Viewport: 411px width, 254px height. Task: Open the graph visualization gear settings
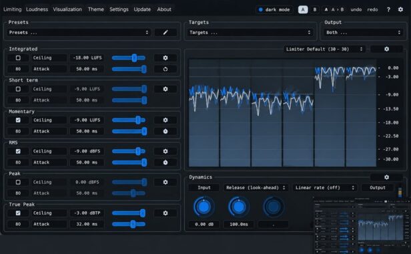[x=386, y=49]
